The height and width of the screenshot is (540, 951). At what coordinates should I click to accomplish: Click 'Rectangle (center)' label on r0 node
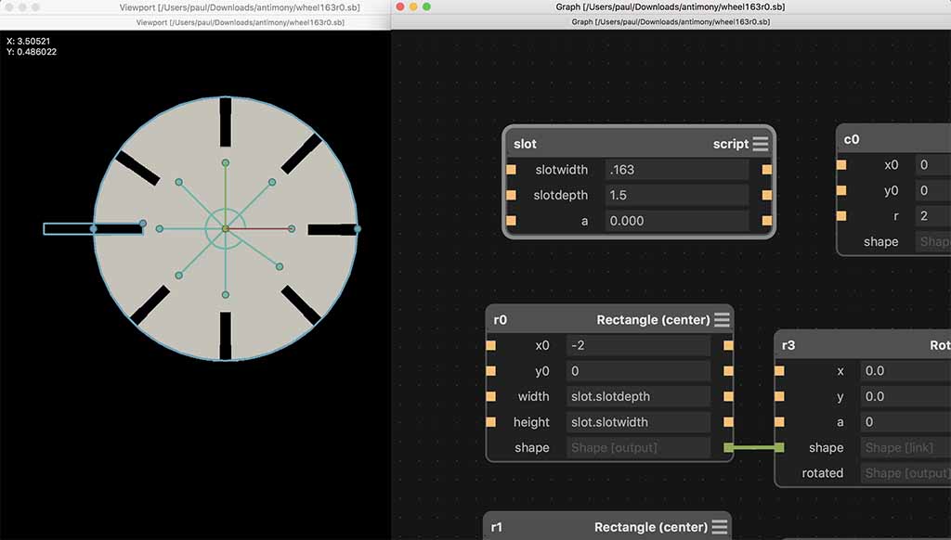[x=653, y=319]
